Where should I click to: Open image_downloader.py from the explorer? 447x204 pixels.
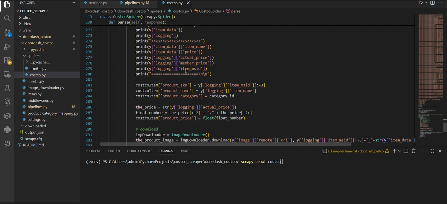coord(46,88)
